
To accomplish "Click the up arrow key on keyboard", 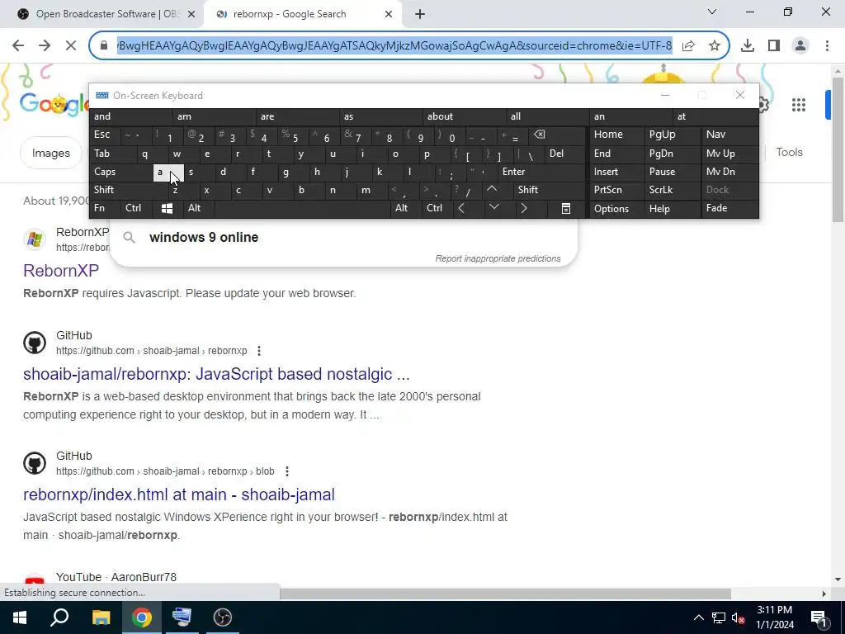I will tap(492, 189).
